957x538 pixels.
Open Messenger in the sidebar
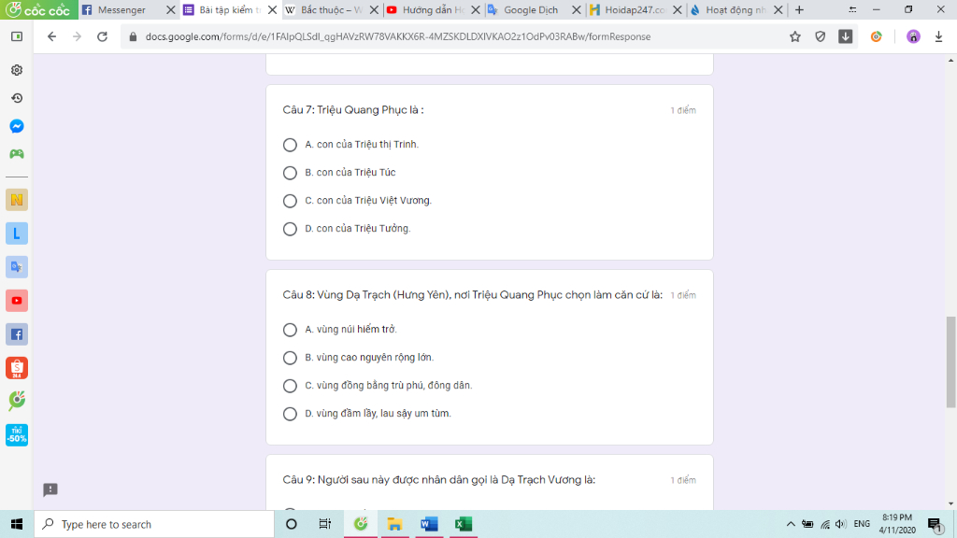pos(17,126)
